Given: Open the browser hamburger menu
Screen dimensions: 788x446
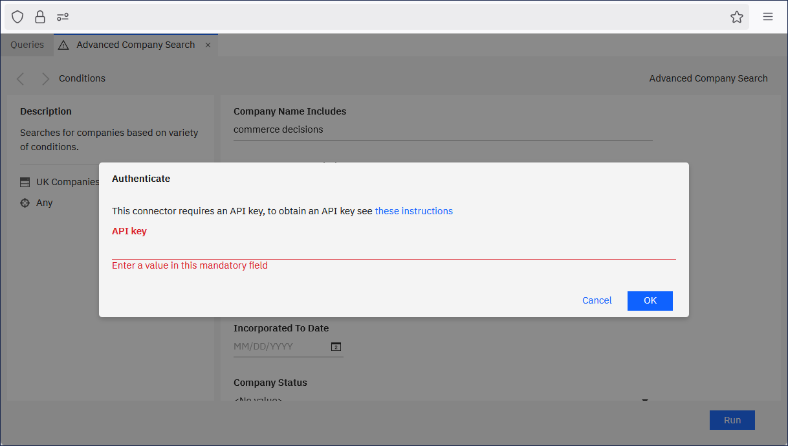Looking at the screenshot, I should point(768,17).
